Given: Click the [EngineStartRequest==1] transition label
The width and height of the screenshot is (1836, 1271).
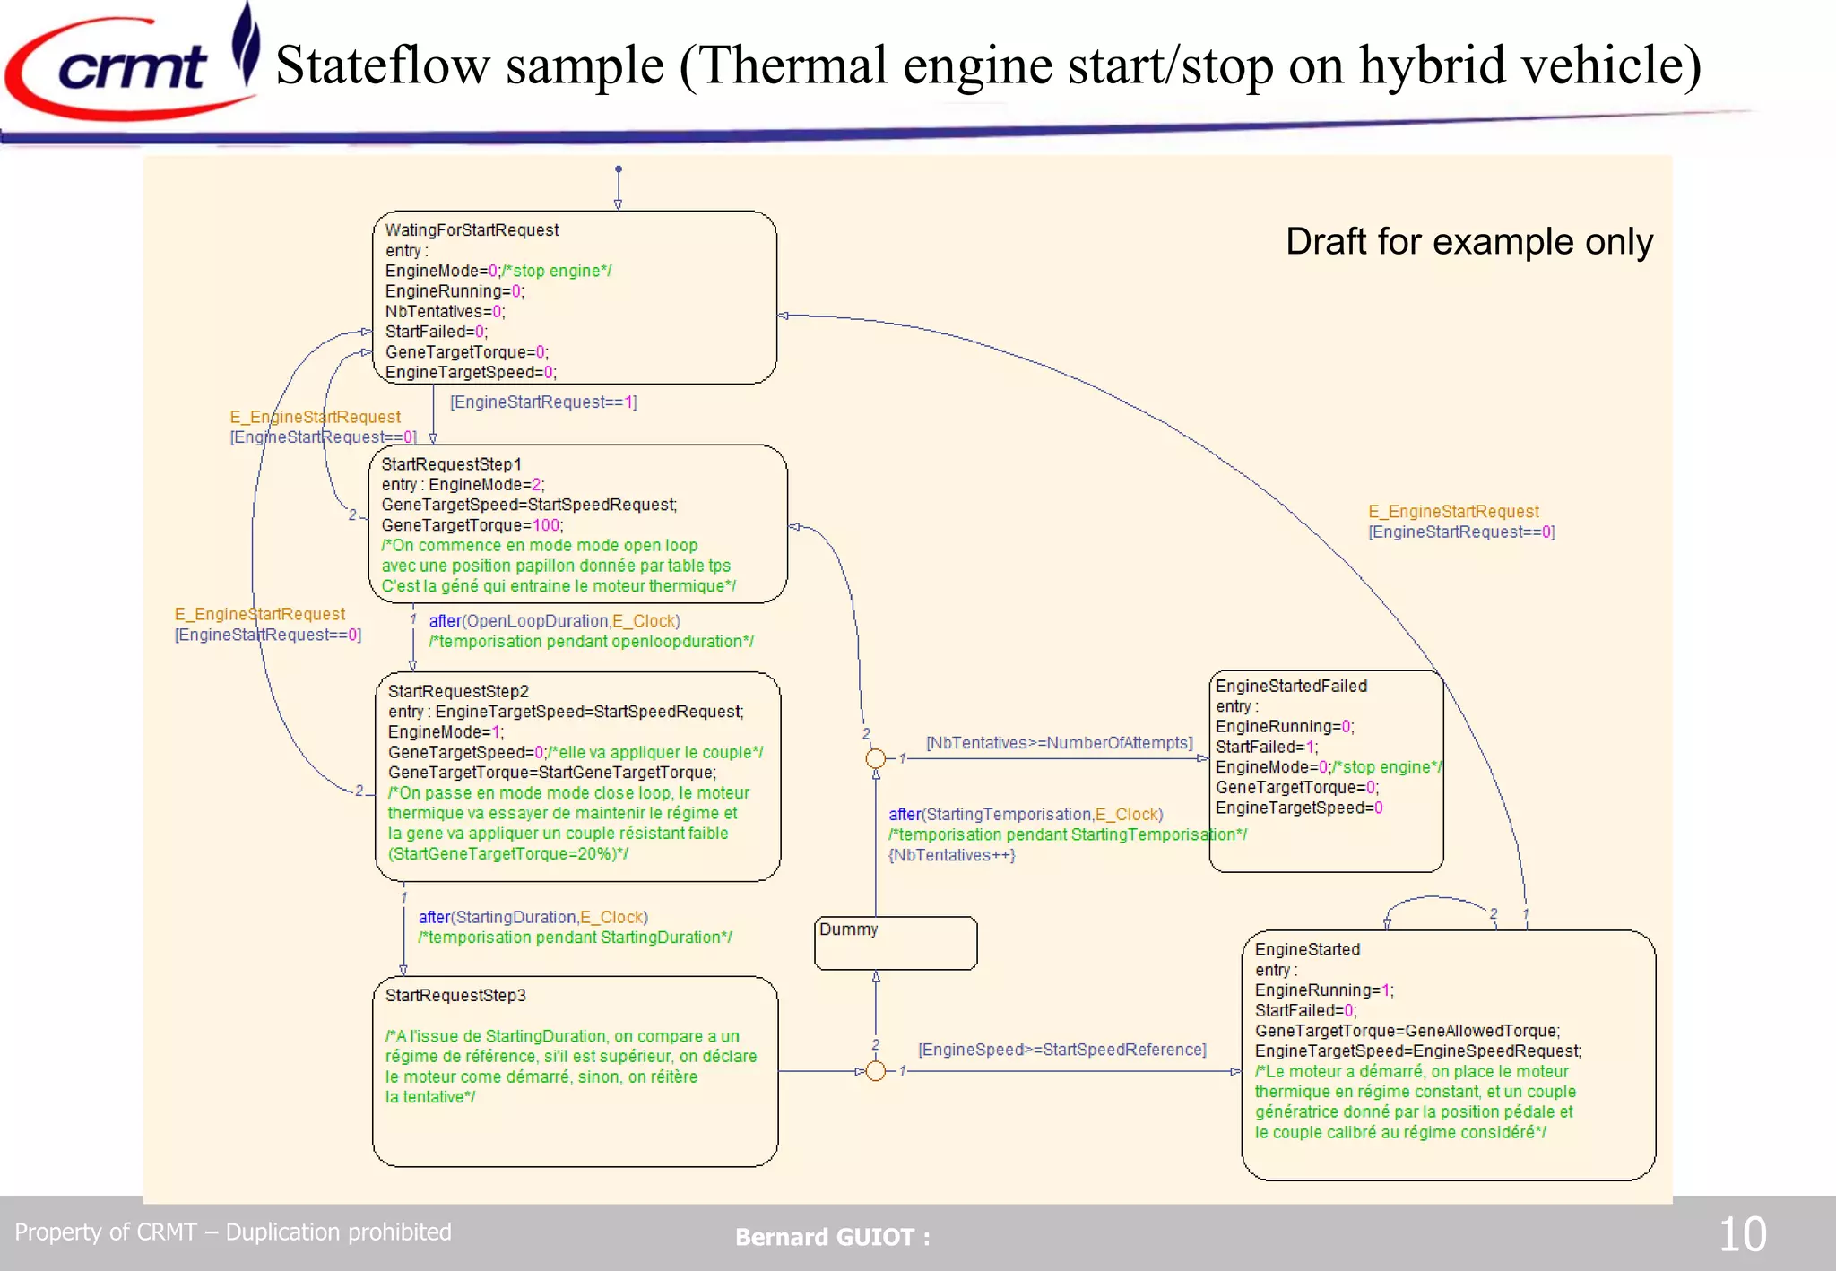Looking at the screenshot, I should click(543, 402).
